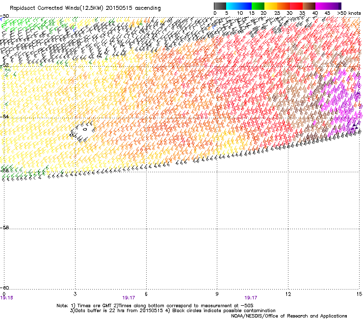Click the yellow 20-25 knots legend swatch

pos(271,6)
